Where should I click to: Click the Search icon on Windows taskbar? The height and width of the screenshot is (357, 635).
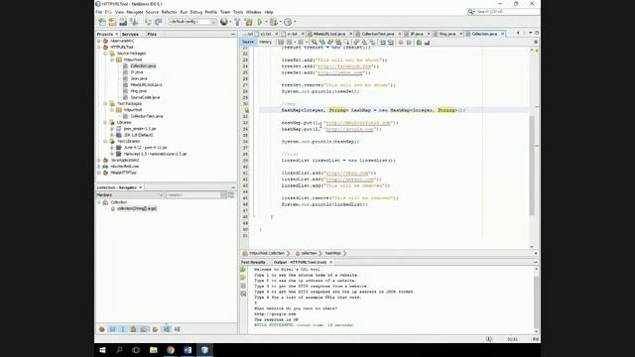(x=119, y=350)
